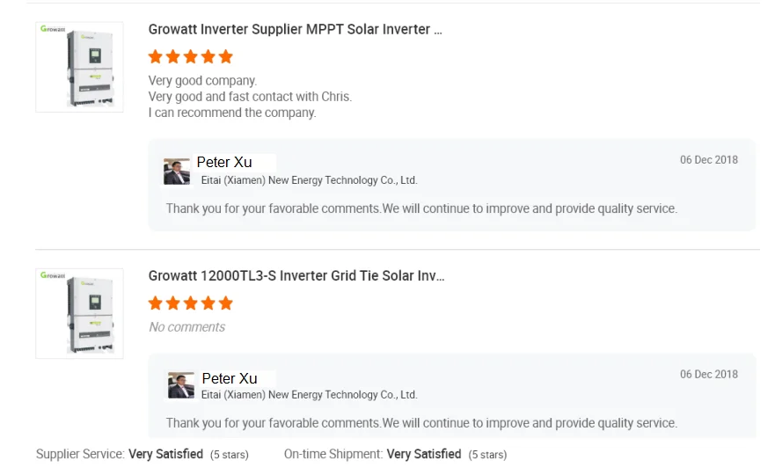Click the second reply's 06 Dec 2018 date

(708, 375)
